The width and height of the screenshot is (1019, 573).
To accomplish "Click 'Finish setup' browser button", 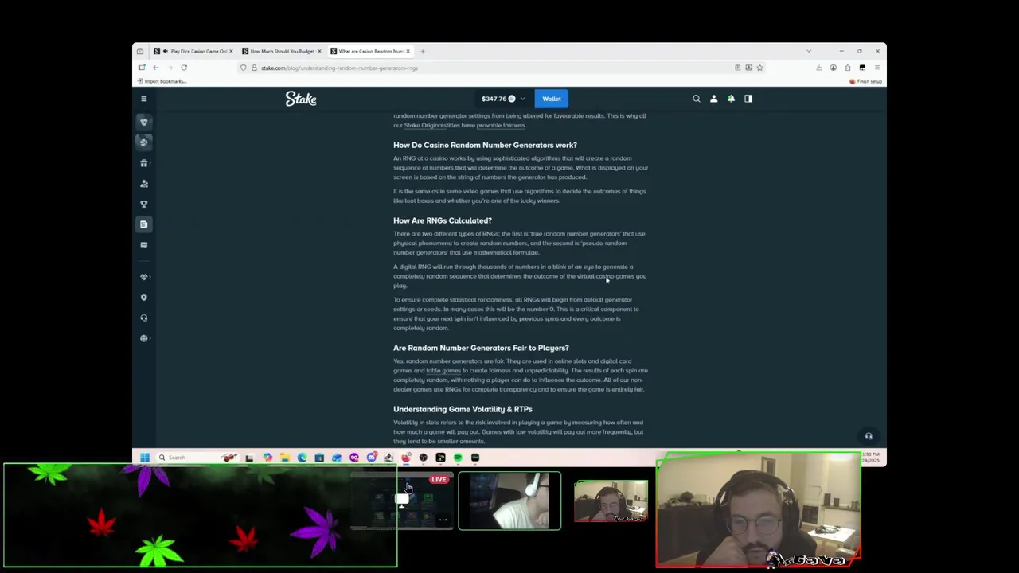I will [x=865, y=81].
